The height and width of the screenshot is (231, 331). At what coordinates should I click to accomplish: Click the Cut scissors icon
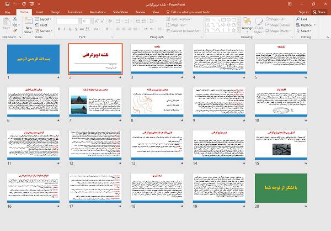pos(16,19)
